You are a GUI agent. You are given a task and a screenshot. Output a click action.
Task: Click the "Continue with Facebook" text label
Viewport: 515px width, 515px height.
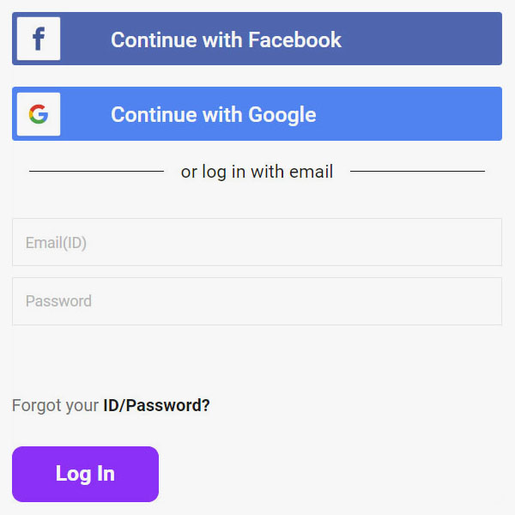(x=226, y=39)
